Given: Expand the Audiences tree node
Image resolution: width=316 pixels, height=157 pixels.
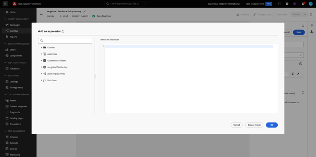Looking at the screenshot, I should [x=41, y=54].
